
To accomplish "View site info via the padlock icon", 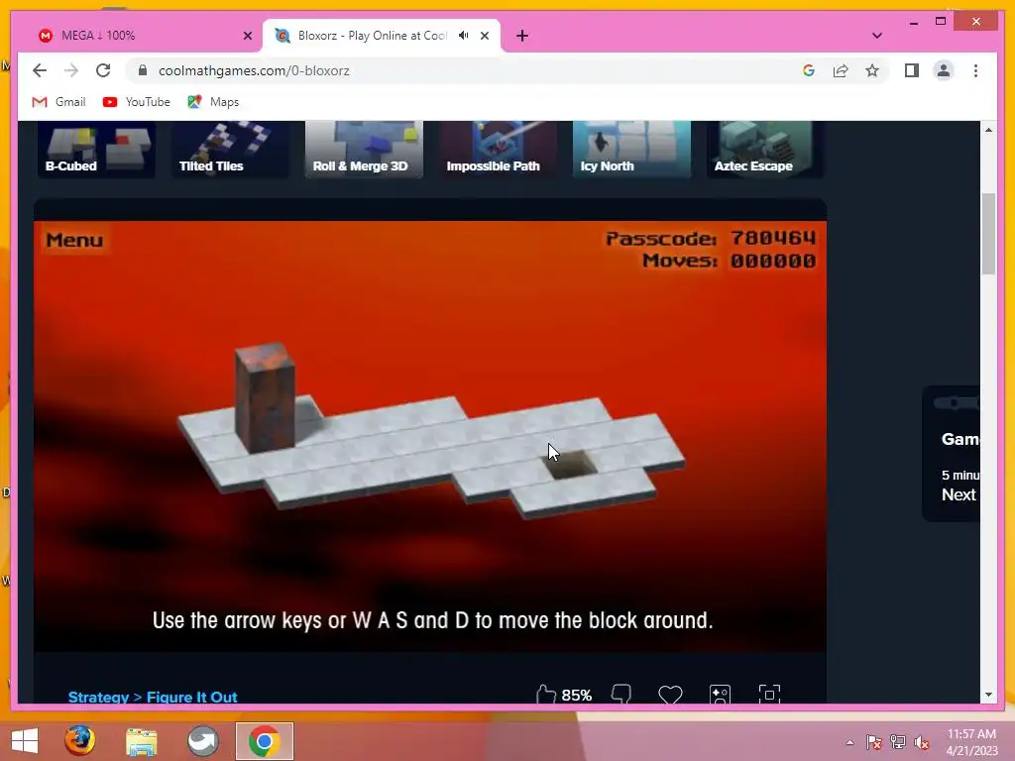I will tap(143, 70).
